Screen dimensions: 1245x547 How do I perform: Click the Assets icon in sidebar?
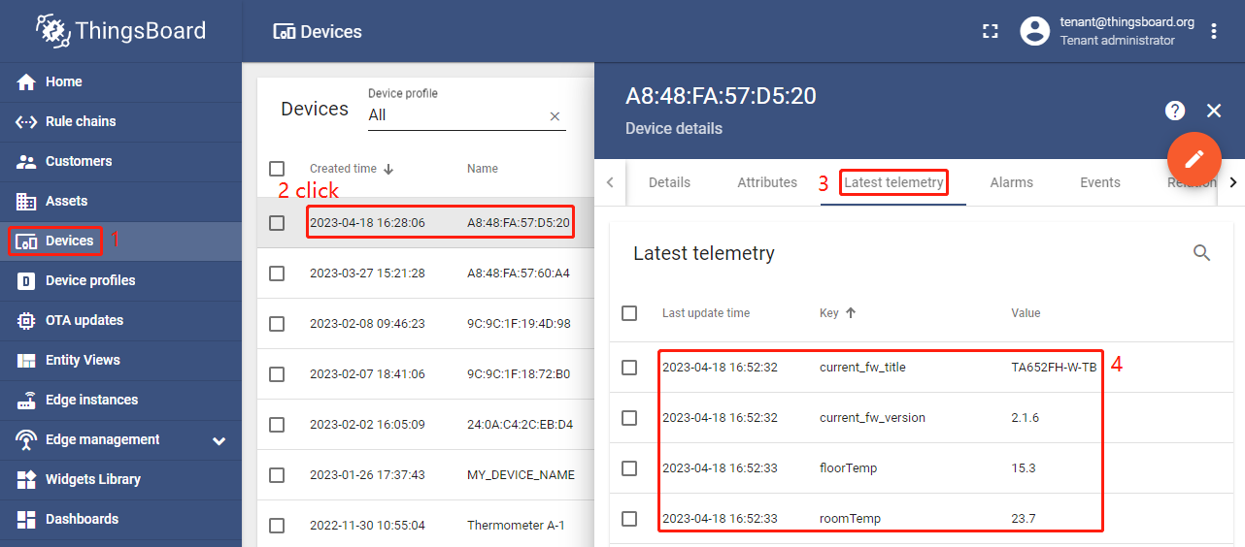pyautogui.click(x=27, y=202)
